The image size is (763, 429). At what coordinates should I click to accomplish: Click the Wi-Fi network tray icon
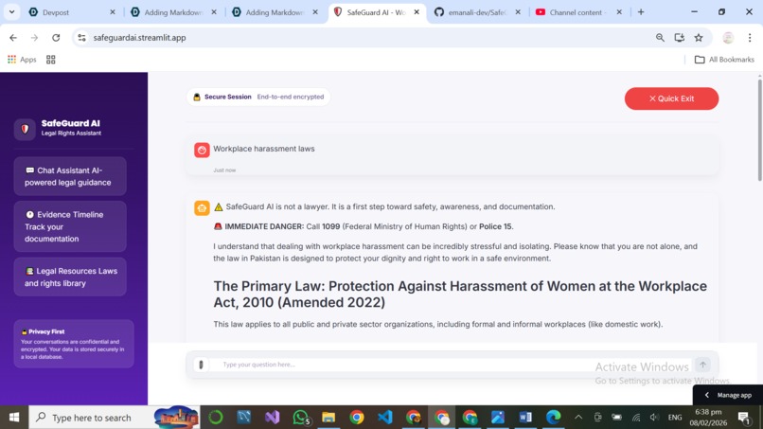(x=636, y=418)
